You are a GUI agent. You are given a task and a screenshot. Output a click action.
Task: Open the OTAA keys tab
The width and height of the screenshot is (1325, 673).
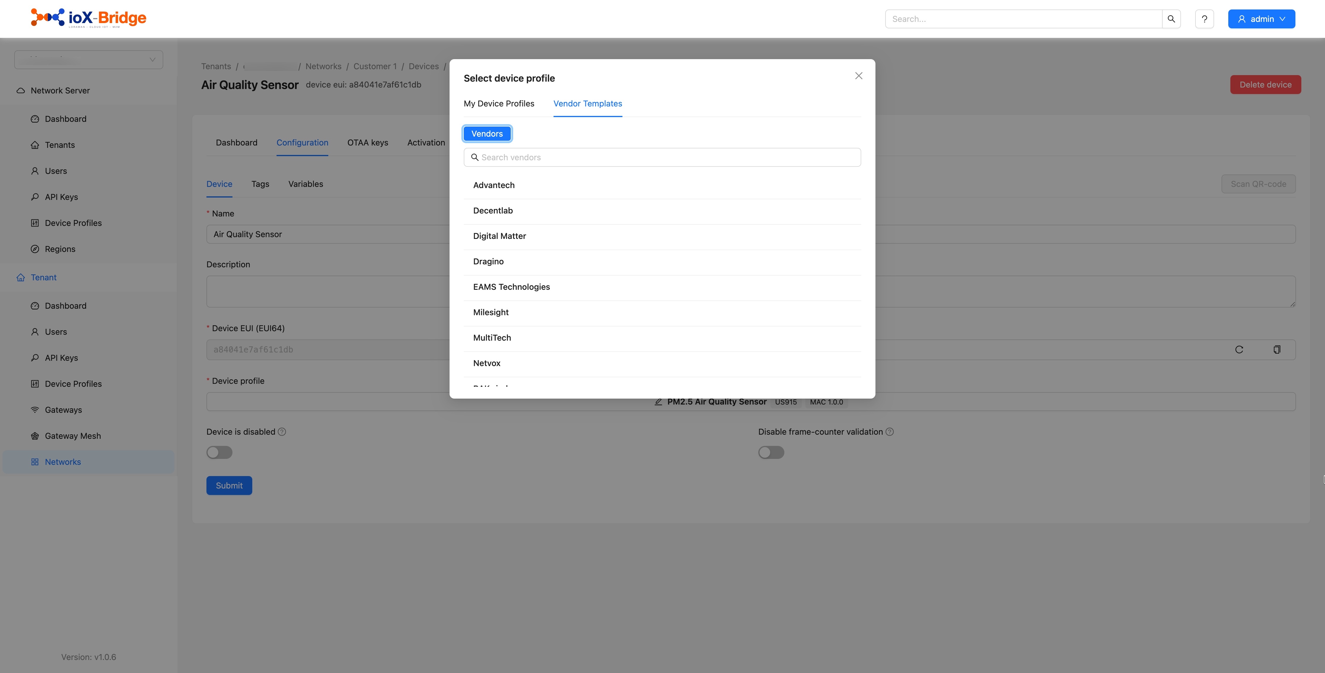click(367, 143)
